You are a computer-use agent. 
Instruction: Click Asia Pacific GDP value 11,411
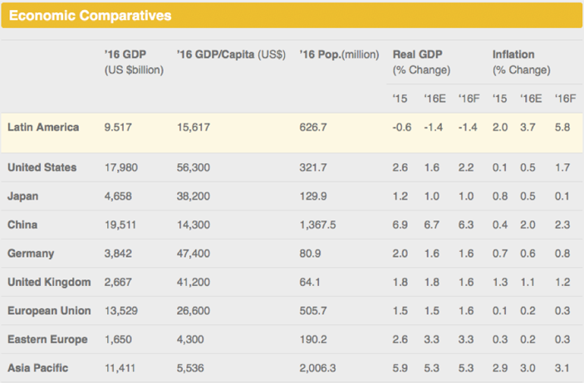click(120, 368)
